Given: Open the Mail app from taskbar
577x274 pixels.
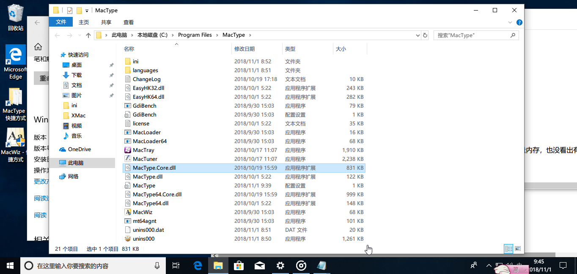Looking at the screenshot, I should click(x=259, y=266).
